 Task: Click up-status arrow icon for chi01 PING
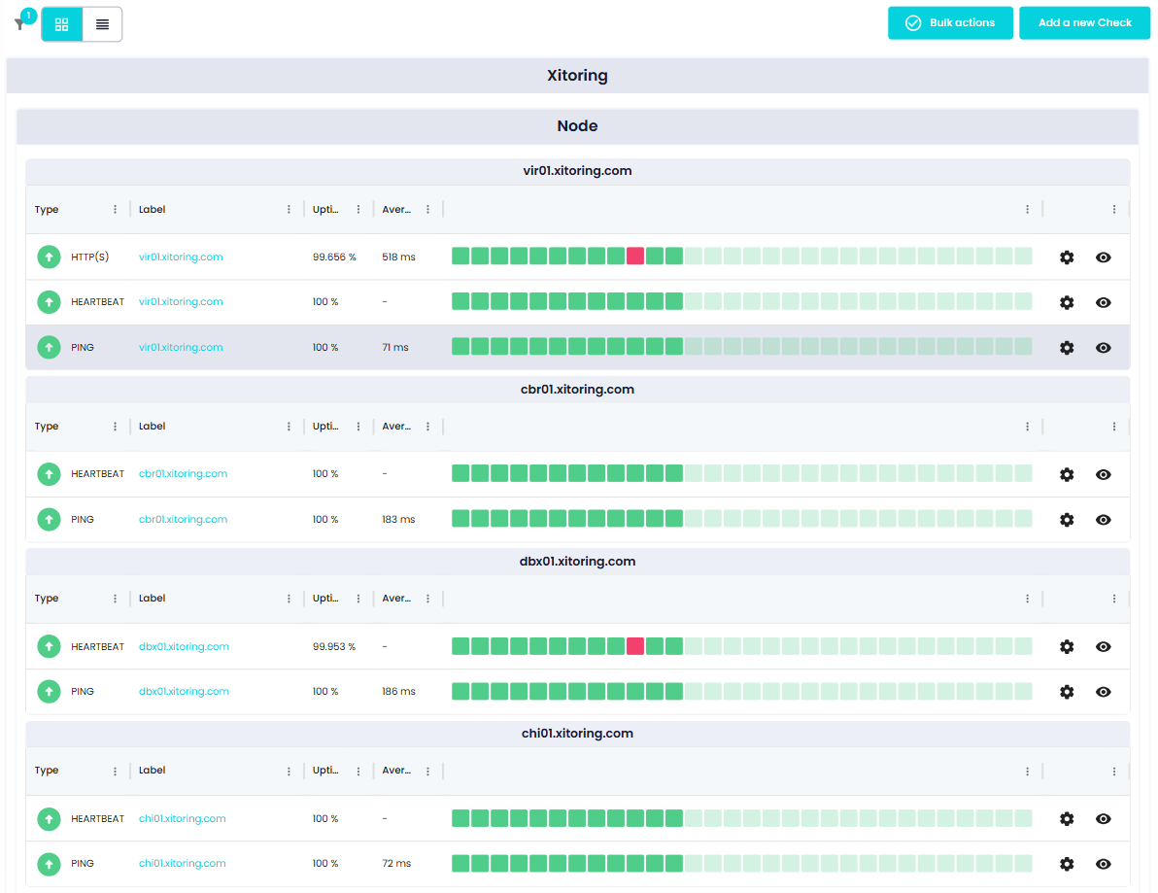(x=49, y=864)
